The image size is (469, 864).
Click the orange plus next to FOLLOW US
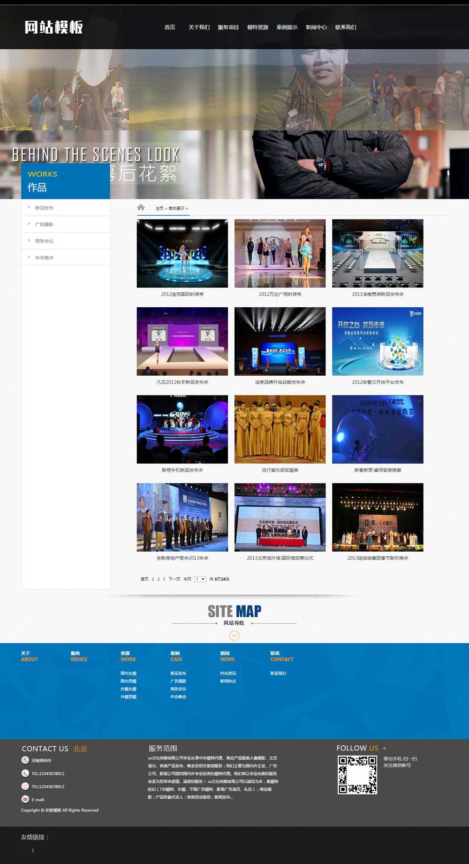(x=385, y=748)
